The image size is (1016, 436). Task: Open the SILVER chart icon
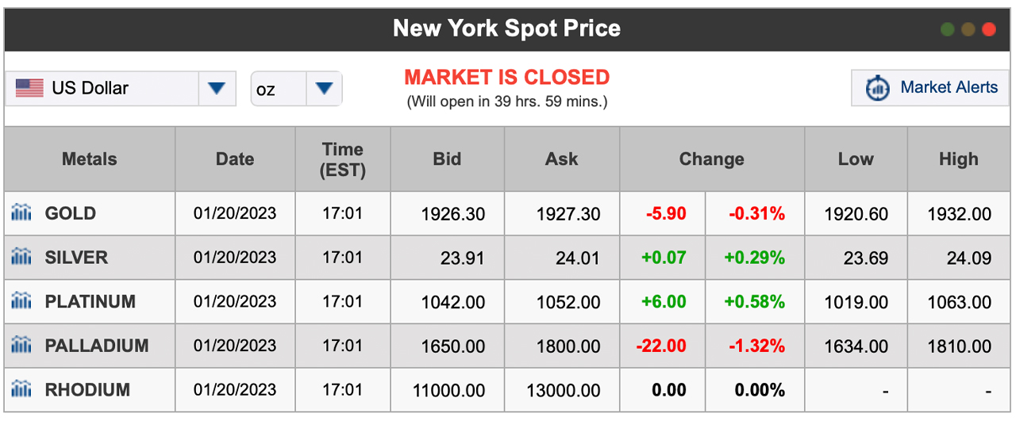coord(21,257)
